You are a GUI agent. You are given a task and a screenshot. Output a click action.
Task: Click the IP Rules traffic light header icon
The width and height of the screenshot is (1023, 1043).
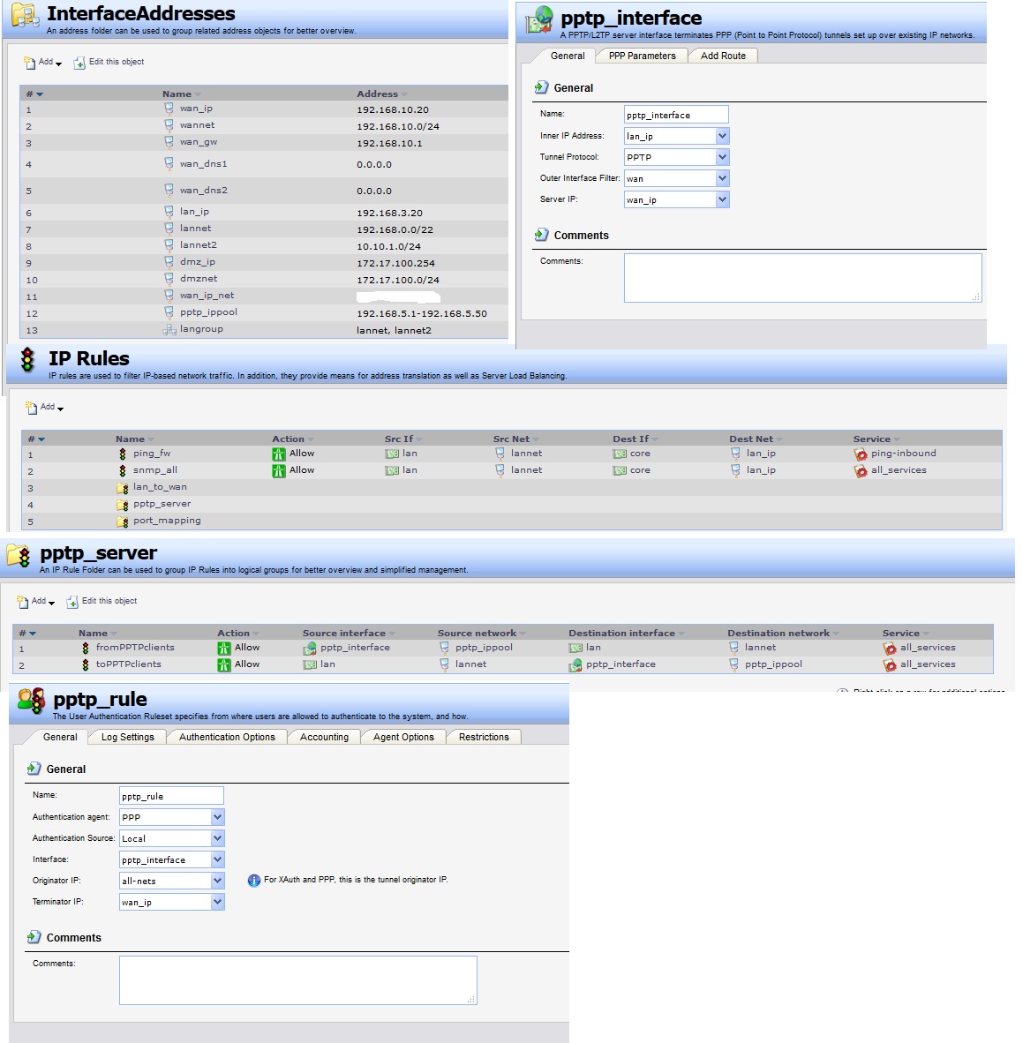[x=27, y=360]
